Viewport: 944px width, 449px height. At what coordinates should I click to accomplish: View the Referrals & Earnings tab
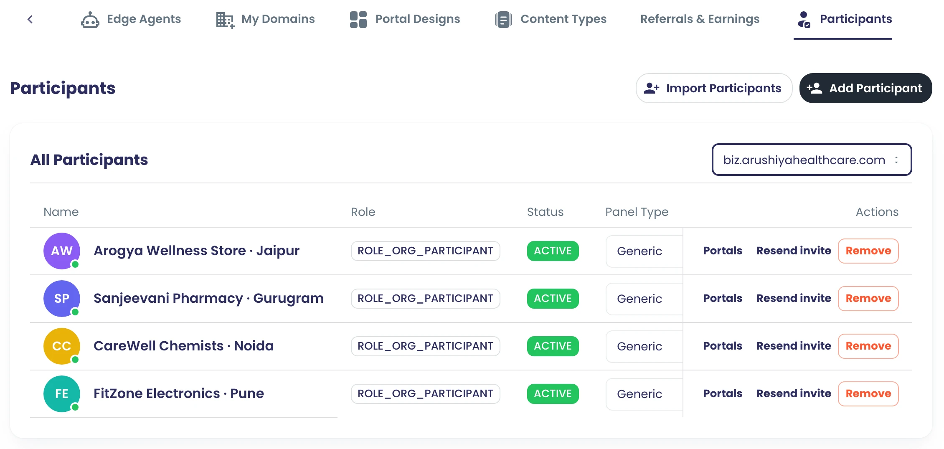tap(700, 19)
